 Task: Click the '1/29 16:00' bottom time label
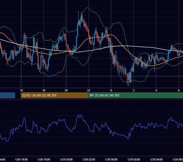pyautogui.click(x=21, y=159)
